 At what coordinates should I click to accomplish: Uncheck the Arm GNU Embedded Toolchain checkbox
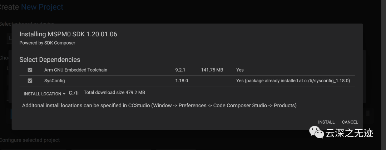pos(30,70)
